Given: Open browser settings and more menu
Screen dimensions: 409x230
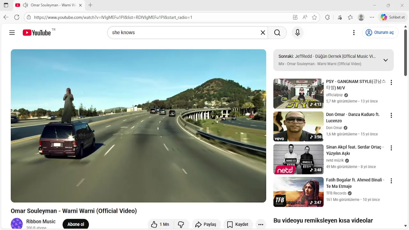Looking at the screenshot, I should (372, 17).
